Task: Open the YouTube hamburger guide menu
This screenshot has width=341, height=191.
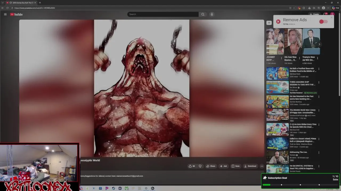Action: pos(5,14)
